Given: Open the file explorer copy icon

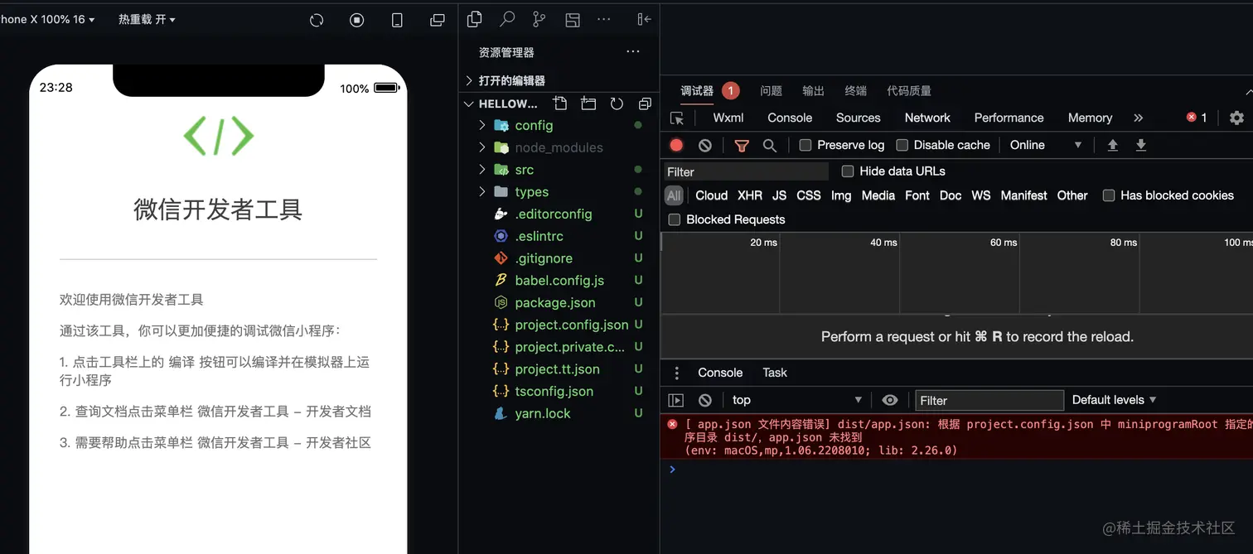Looking at the screenshot, I should [x=475, y=19].
